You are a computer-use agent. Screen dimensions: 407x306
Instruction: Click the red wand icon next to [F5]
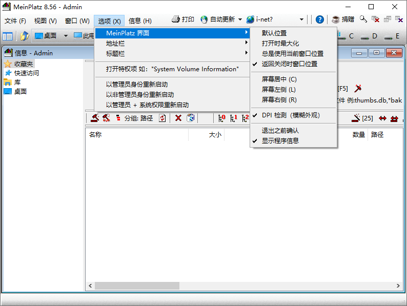tap(358, 89)
